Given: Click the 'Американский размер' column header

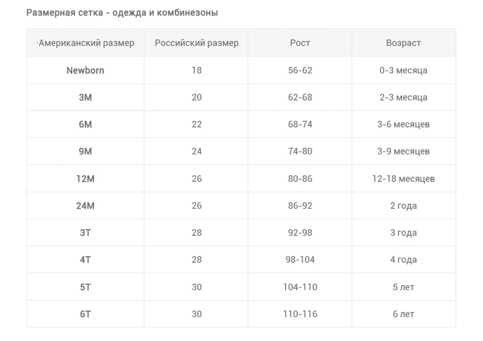Looking at the screenshot, I should (x=86, y=43).
